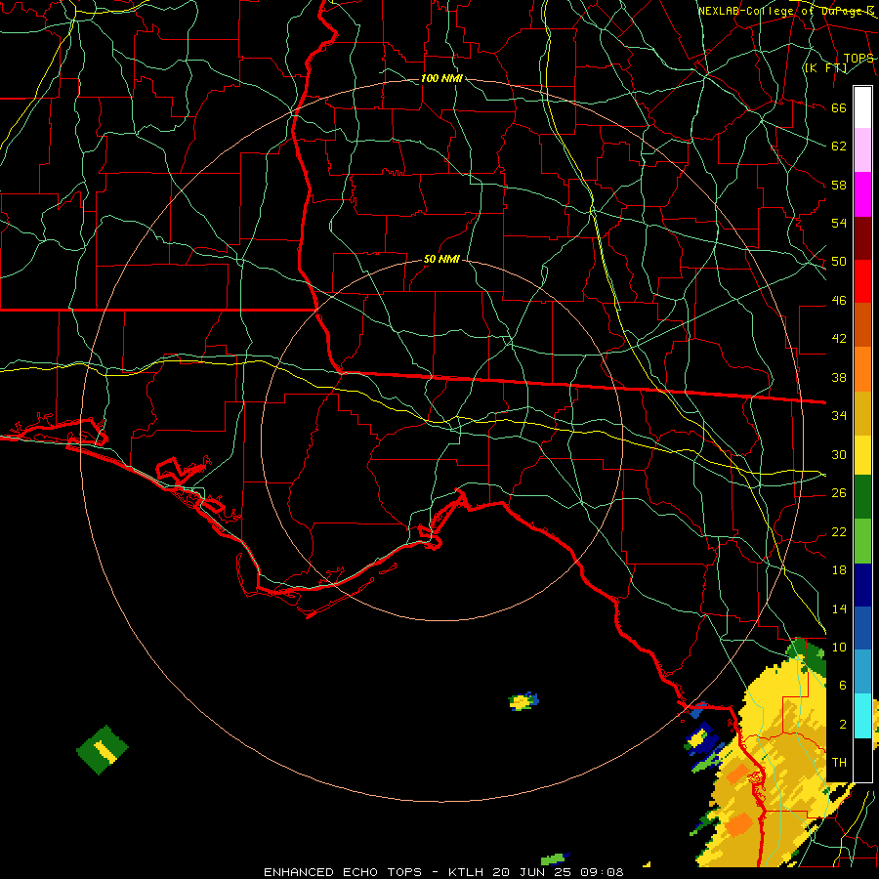Pick the cyan legend swatch
This screenshot has height=879, width=879.
pos(862,716)
